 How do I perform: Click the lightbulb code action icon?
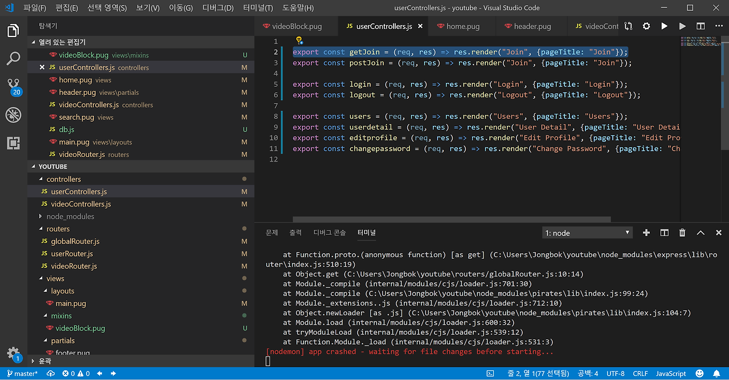click(x=298, y=40)
